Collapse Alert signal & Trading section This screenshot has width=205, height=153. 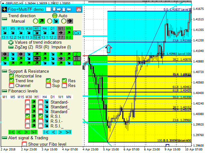click(x=4, y=138)
